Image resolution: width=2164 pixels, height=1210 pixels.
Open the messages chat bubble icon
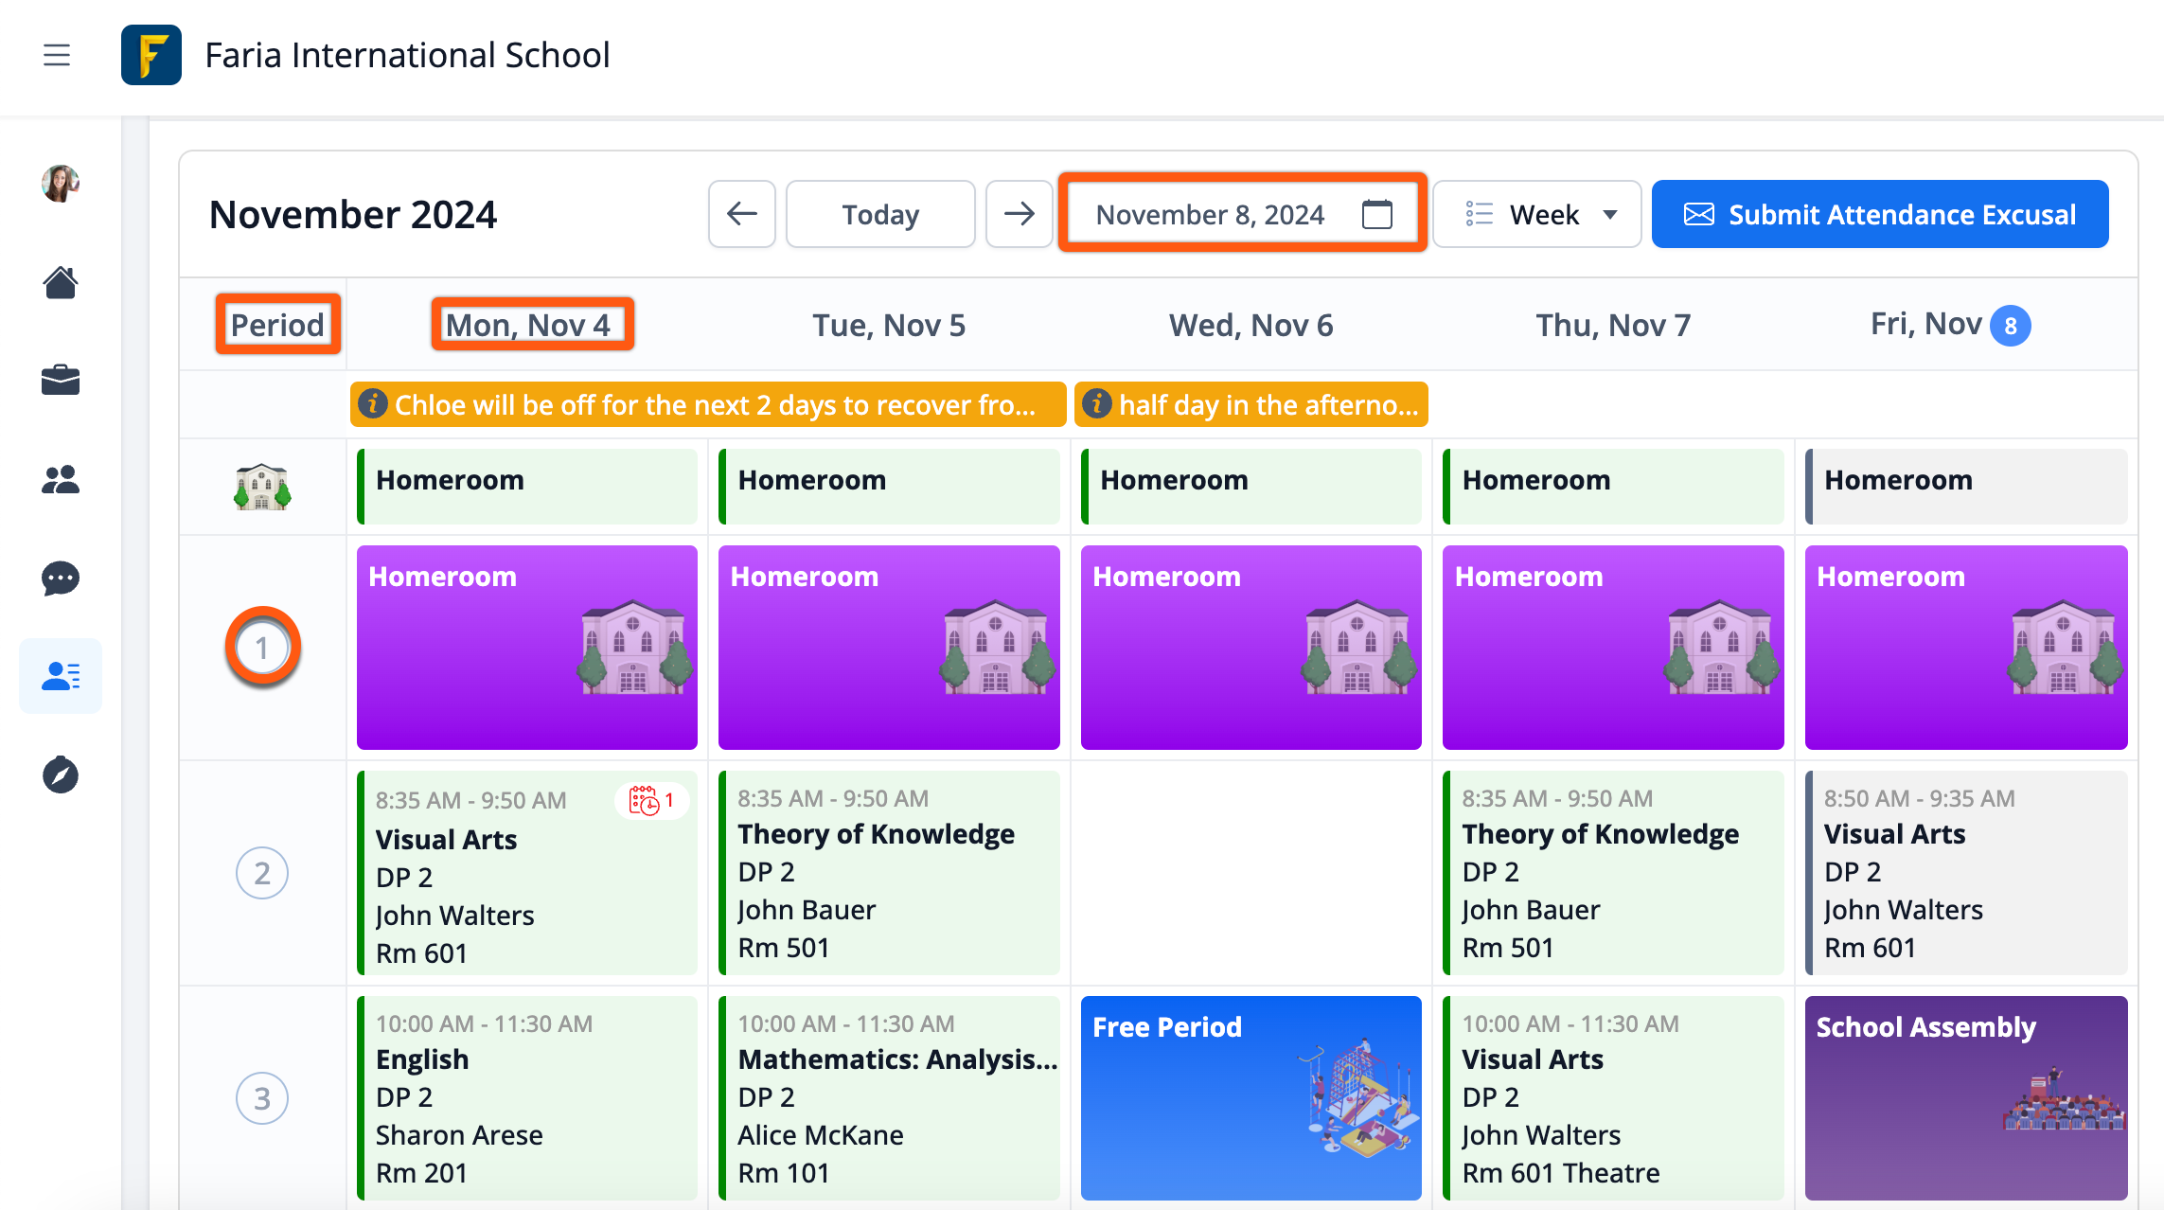click(61, 578)
